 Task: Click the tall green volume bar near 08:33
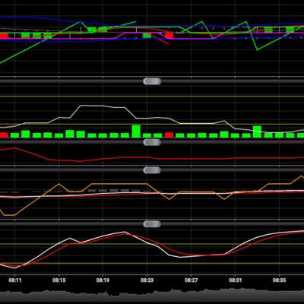(x=257, y=131)
